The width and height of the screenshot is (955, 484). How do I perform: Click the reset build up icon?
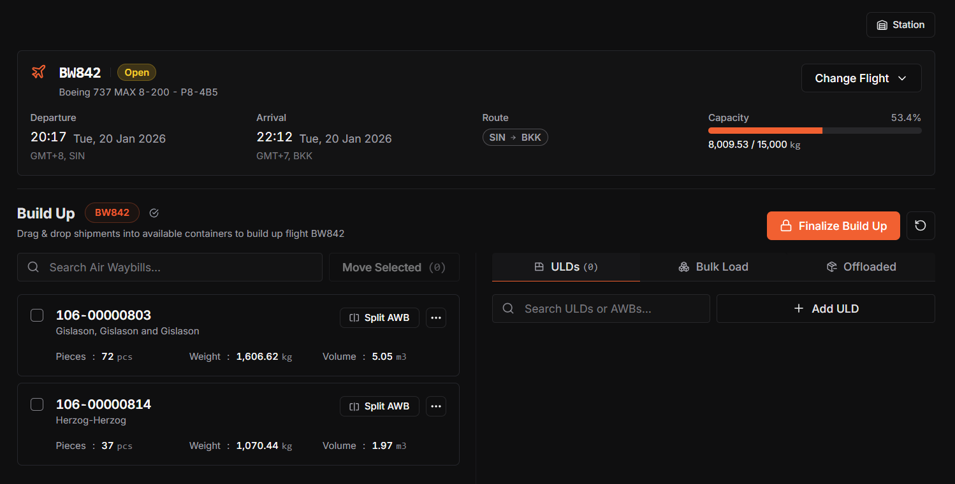(921, 225)
